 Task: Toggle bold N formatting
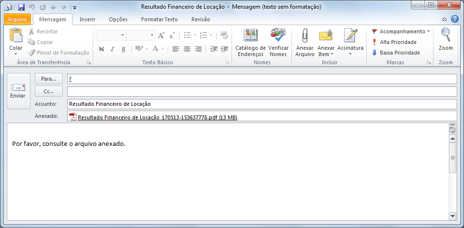101,49
